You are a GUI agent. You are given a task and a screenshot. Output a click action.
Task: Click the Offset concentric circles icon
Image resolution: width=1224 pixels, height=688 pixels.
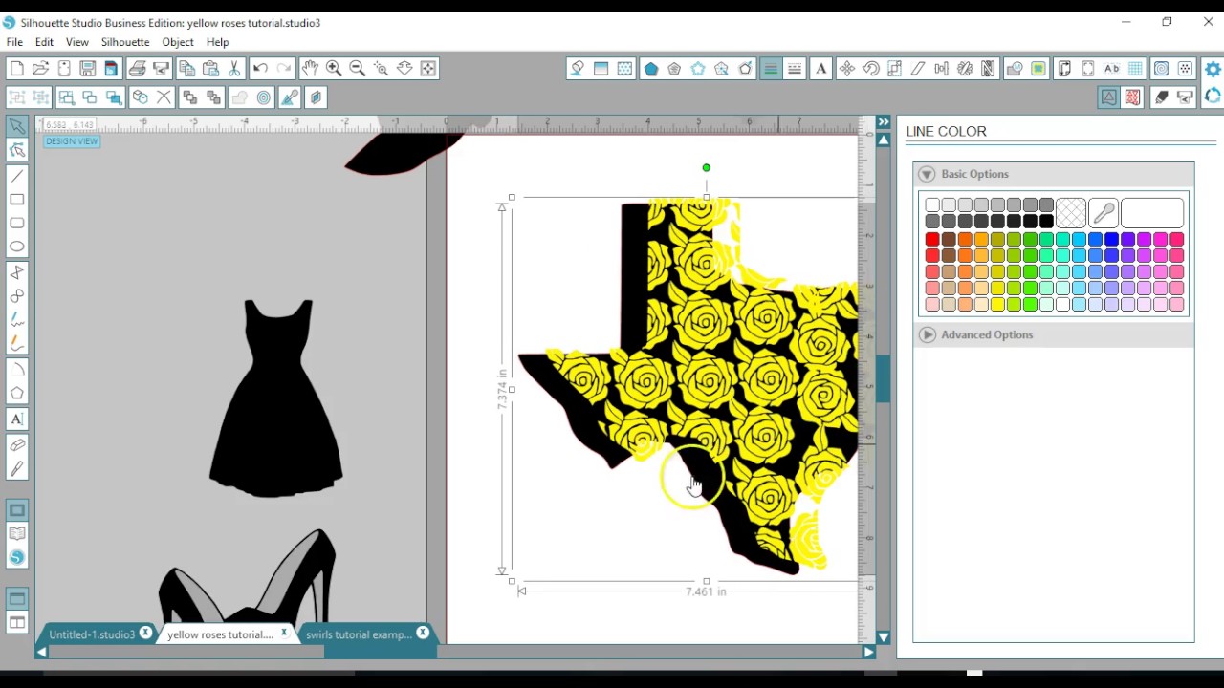point(264,97)
